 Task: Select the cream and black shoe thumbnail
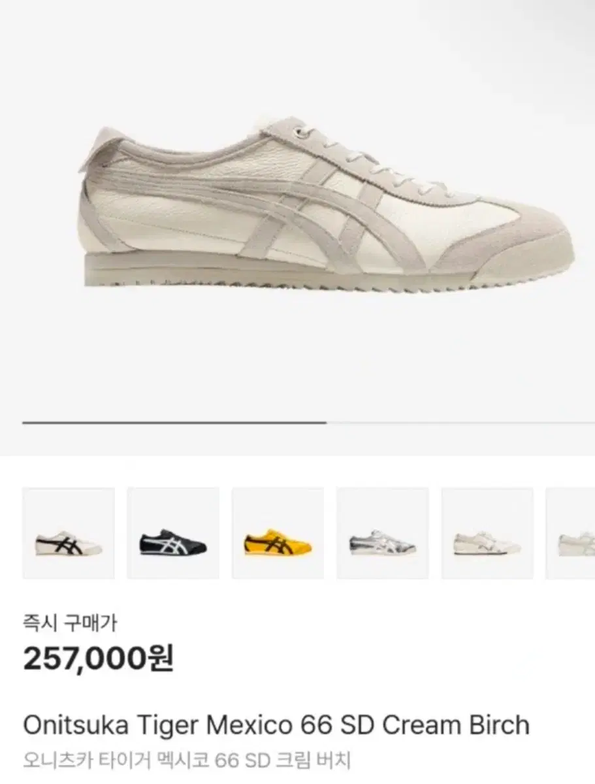click(69, 533)
